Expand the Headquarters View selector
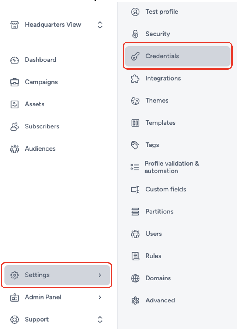 click(99, 25)
